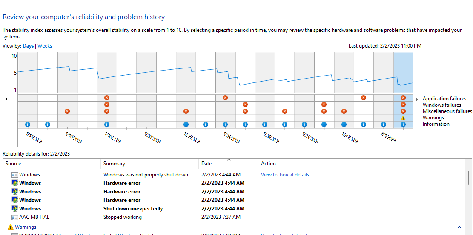Select miscellaneous failure icon on 1/22/2023
Viewport: 473px width, 235px height.
(x=186, y=111)
